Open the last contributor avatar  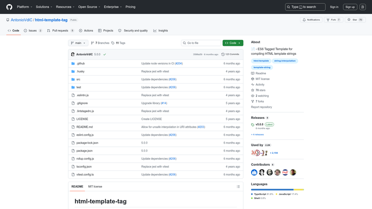pos(293,172)
